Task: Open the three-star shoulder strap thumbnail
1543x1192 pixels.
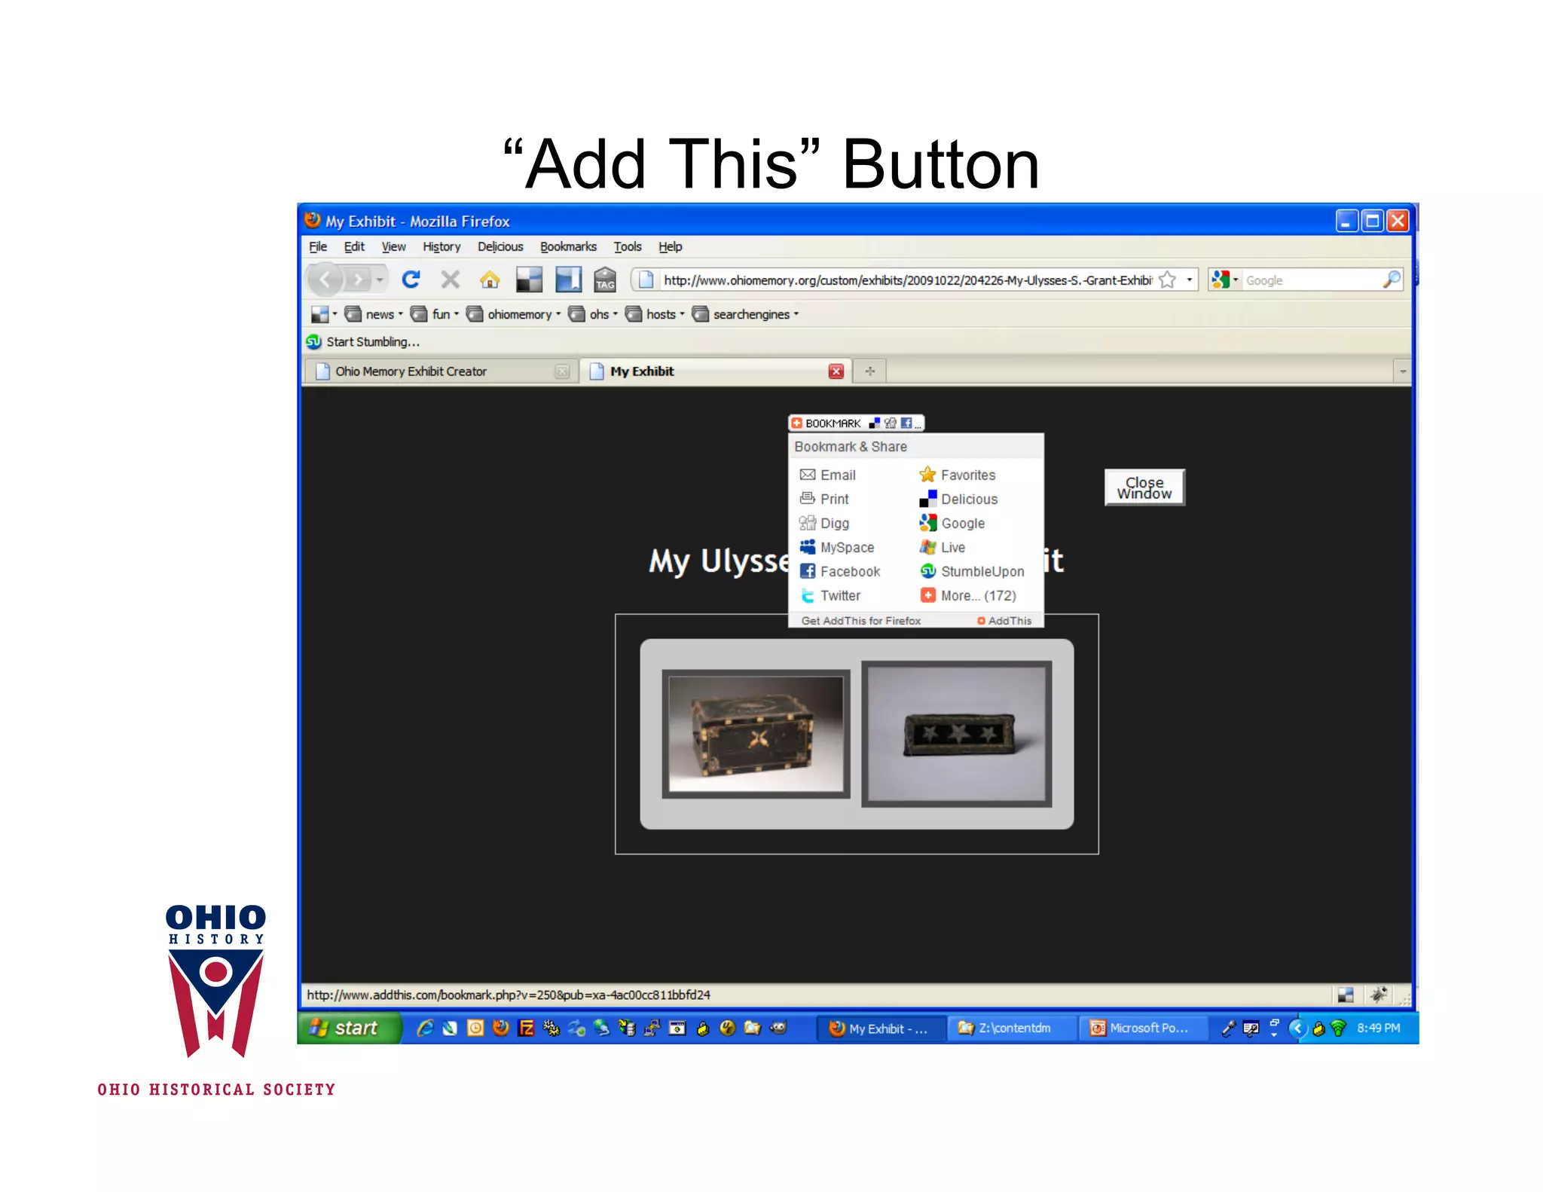Action: [957, 734]
